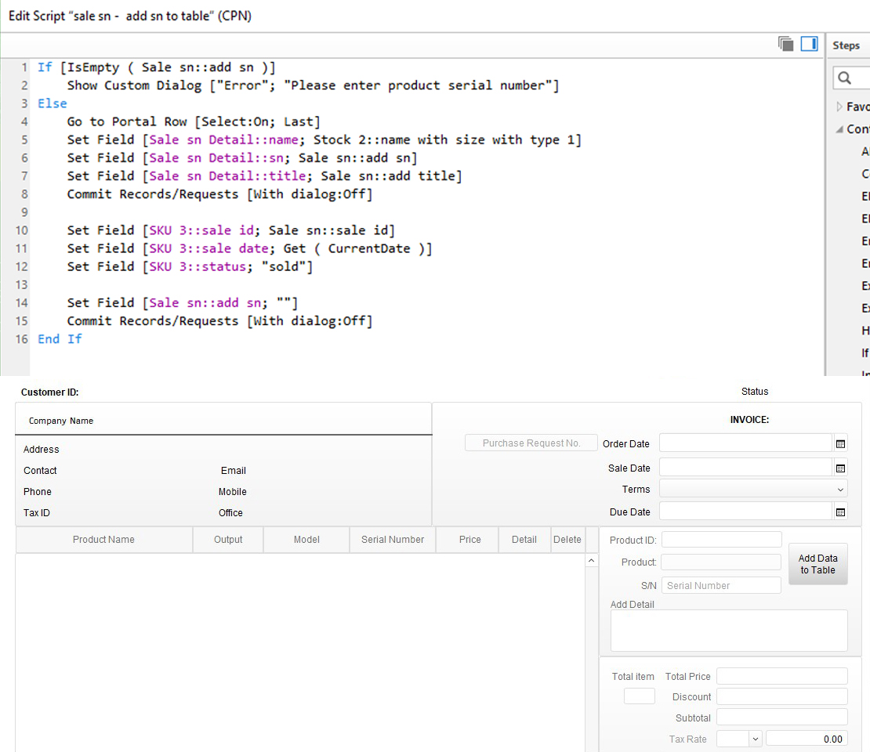Screen dimensions: 870x752
Task: Open the Due Date calendar picker
Action: 840,512
